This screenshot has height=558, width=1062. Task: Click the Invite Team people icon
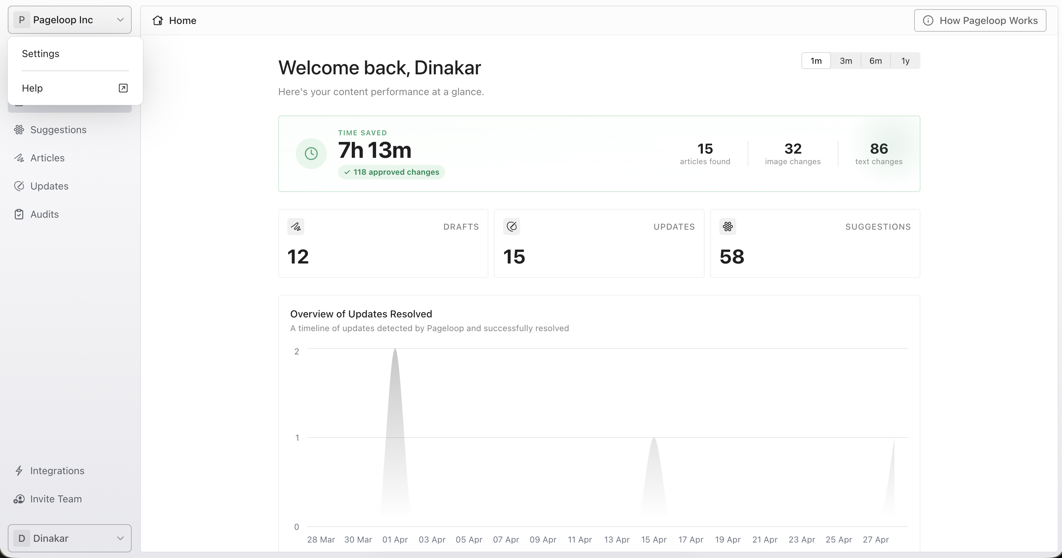(19, 499)
